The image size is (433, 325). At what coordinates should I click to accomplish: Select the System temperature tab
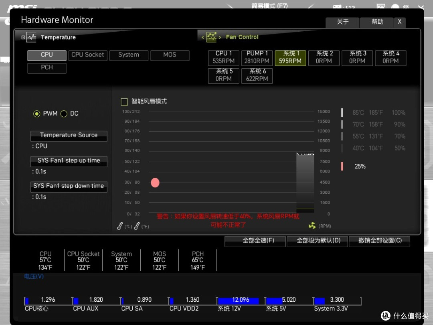point(129,55)
